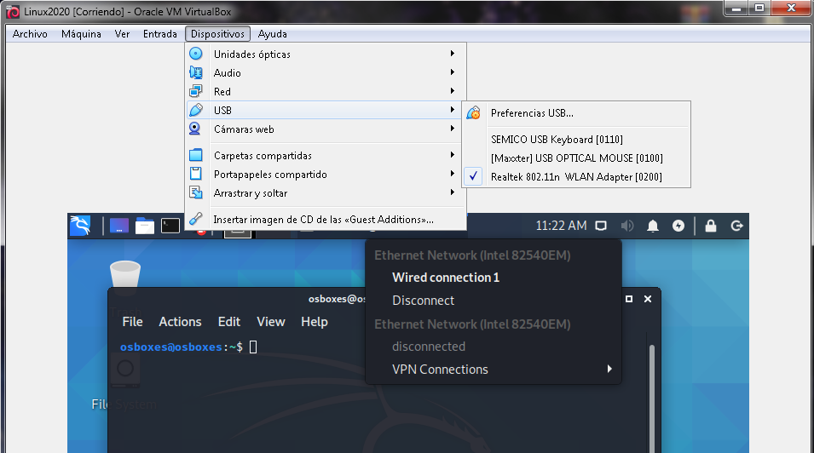Image resolution: width=814 pixels, height=453 pixels.
Task: Expand the Portapapeles compartido submenu arrow
Action: coord(453,174)
